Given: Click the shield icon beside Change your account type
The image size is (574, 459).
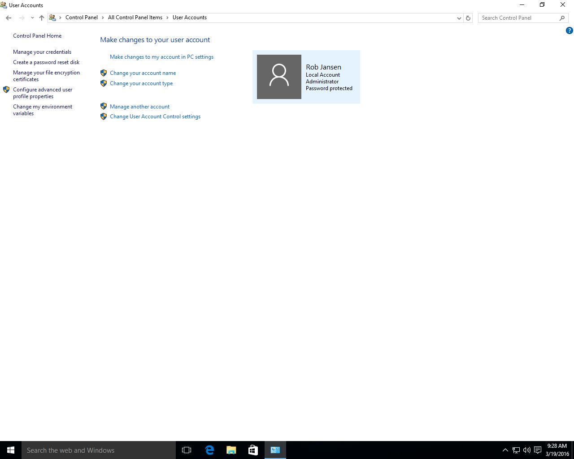Looking at the screenshot, I should 104,83.
